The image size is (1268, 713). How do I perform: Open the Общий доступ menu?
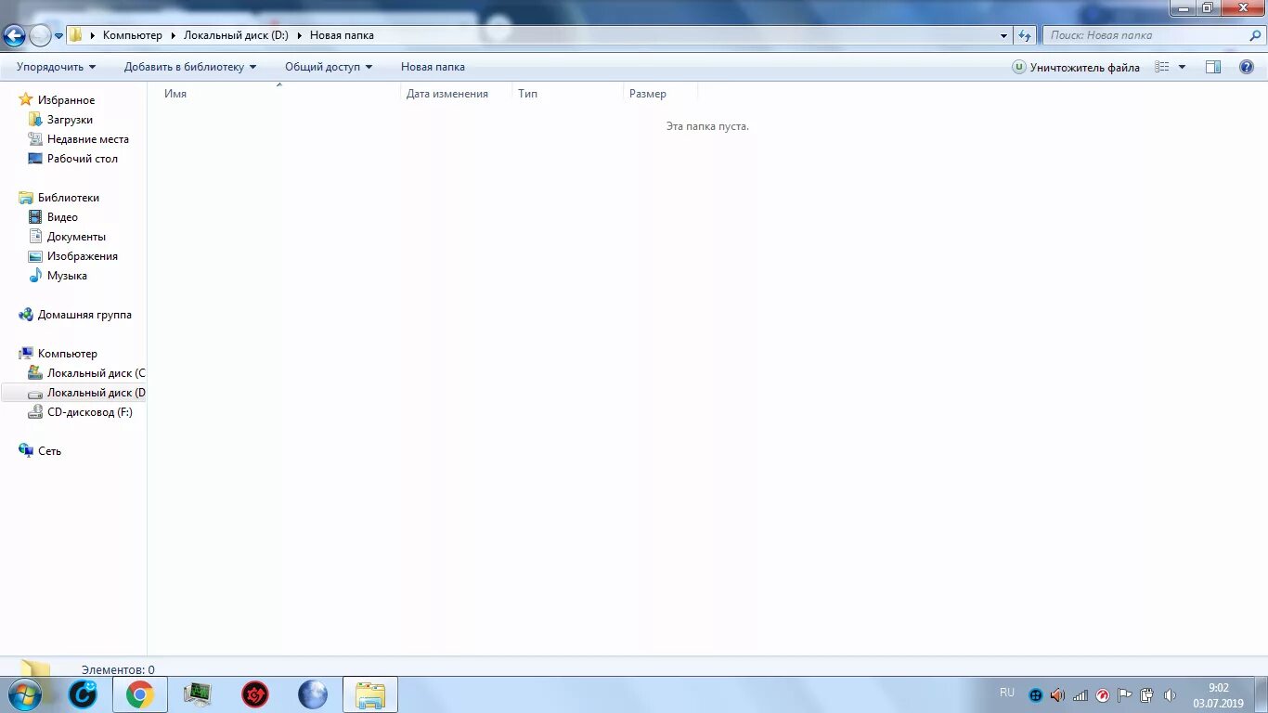point(329,67)
